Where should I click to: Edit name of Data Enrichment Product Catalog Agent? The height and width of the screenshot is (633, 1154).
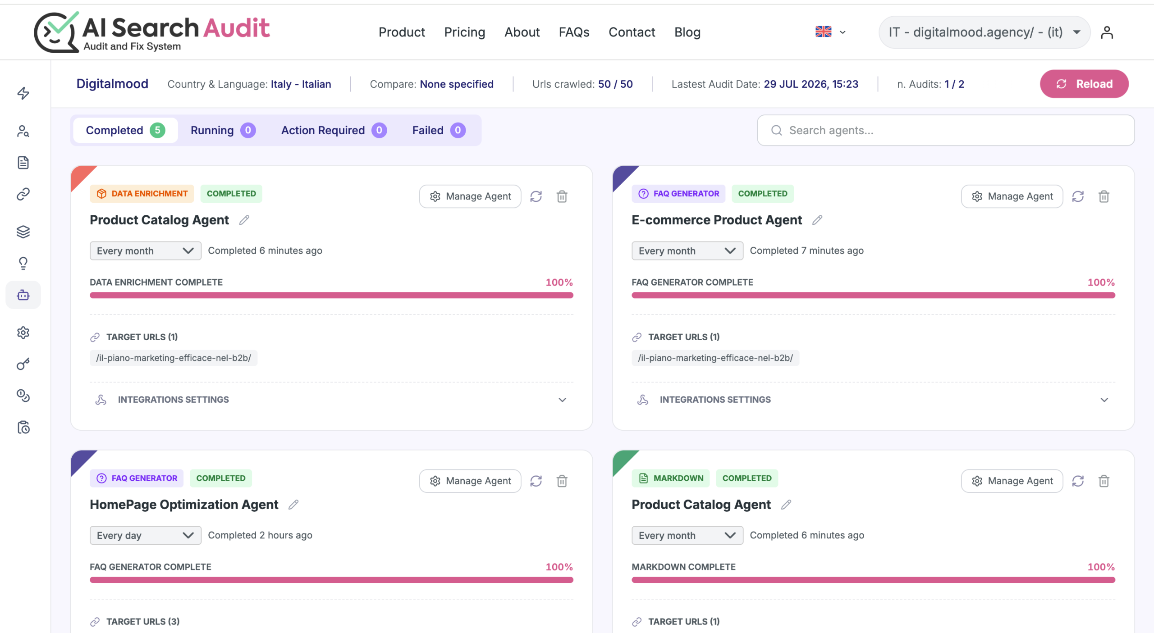[244, 220]
